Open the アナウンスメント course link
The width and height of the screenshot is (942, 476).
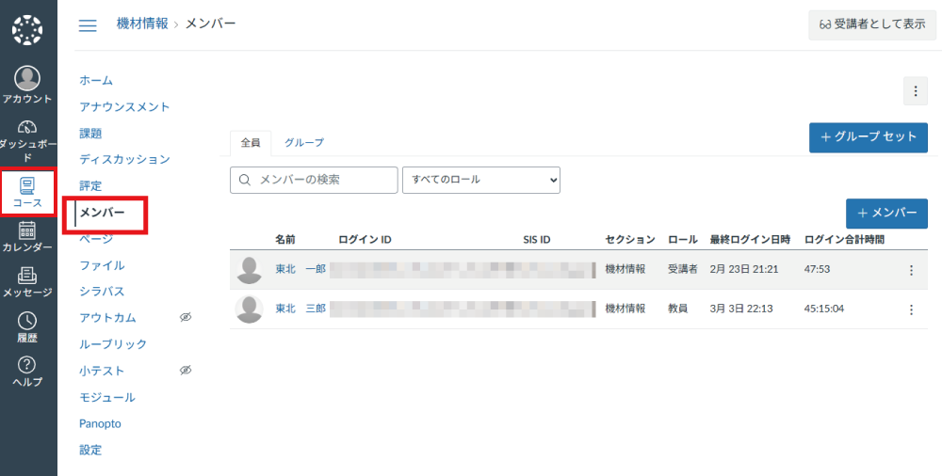124,107
